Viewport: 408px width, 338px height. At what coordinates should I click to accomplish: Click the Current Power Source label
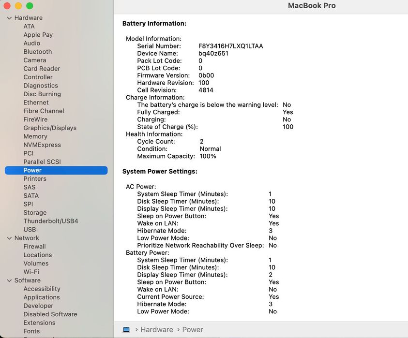click(170, 297)
